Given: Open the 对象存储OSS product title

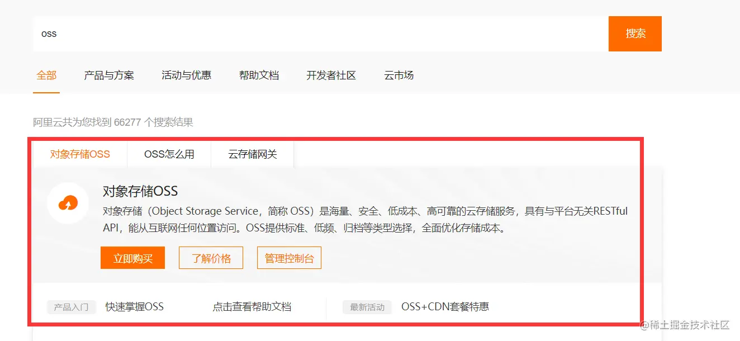Looking at the screenshot, I should point(140,191).
